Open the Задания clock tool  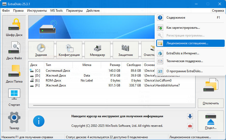pos(41,50)
